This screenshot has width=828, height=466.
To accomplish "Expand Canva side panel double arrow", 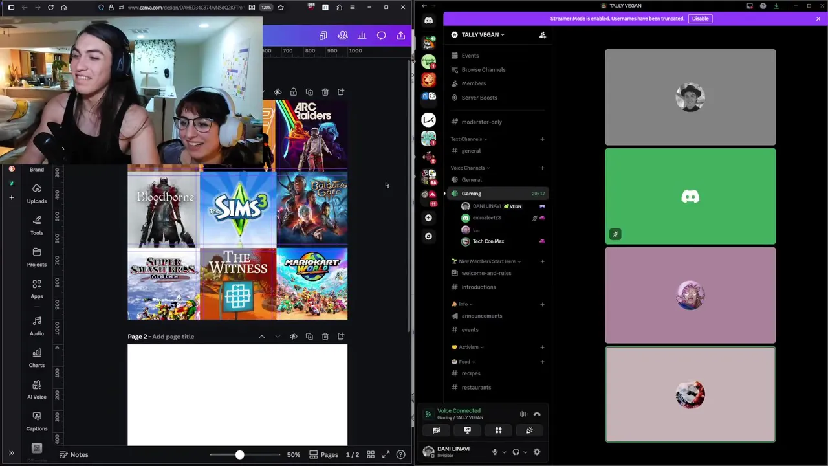I will pyautogui.click(x=11, y=454).
